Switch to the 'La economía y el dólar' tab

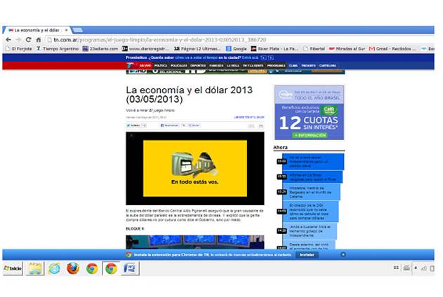click(35, 30)
